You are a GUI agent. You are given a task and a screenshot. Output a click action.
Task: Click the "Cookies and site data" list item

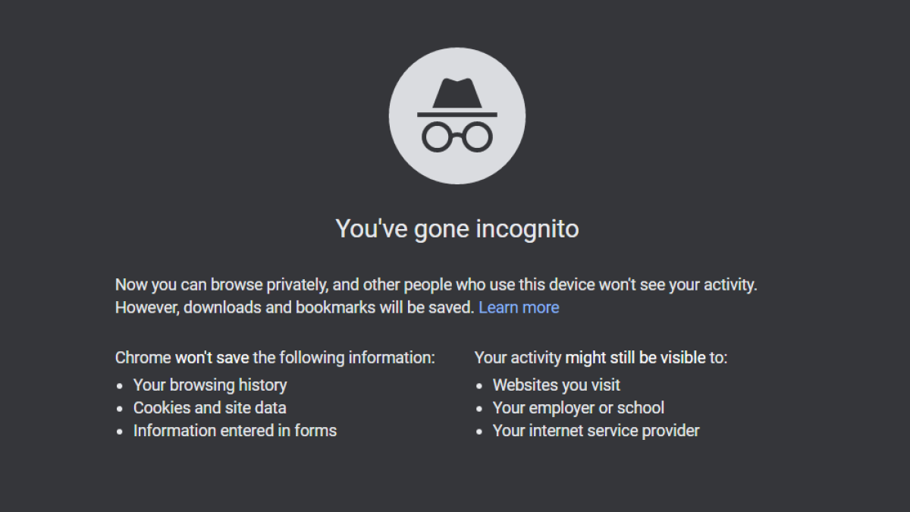[x=210, y=407]
